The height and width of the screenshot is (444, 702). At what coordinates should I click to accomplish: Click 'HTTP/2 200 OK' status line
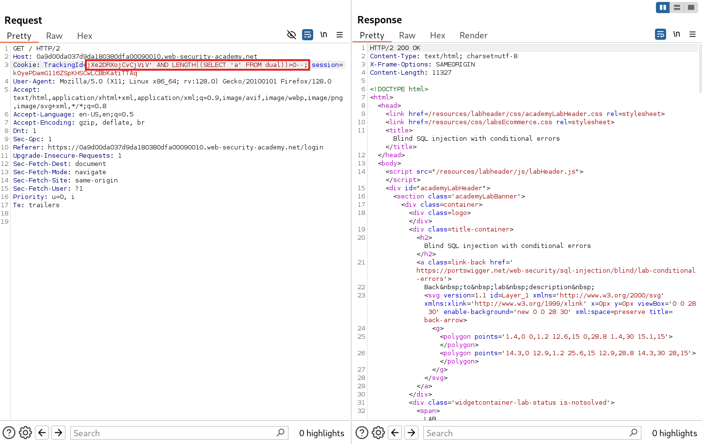pyautogui.click(x=395, y=48)
